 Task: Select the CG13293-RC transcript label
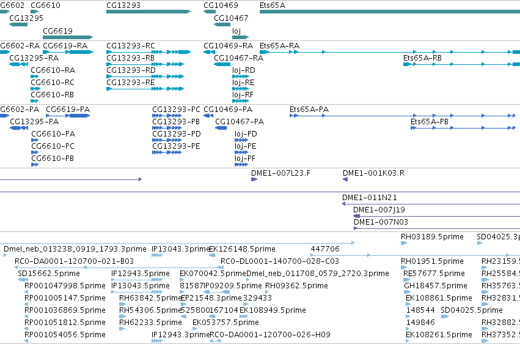pos(131,45)
